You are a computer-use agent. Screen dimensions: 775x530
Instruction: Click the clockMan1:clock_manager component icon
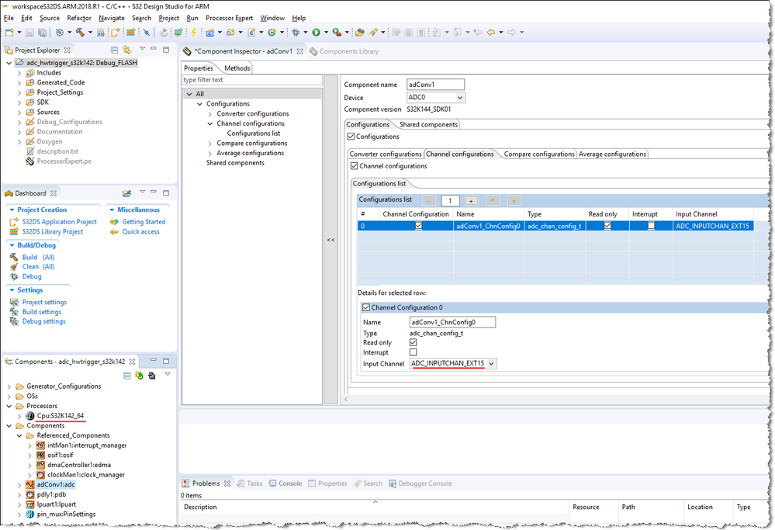pyautogui.click(x=40, y=475)
